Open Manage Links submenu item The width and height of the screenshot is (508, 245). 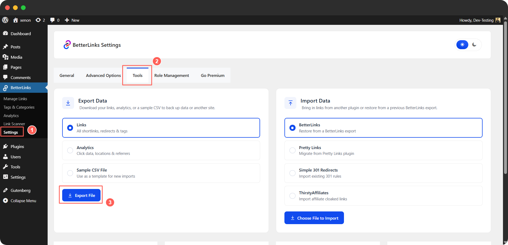coord(15,99)
